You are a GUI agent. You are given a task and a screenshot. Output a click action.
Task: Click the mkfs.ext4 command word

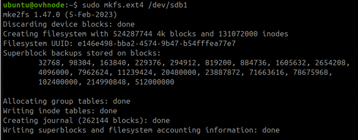tap(124, 5)
